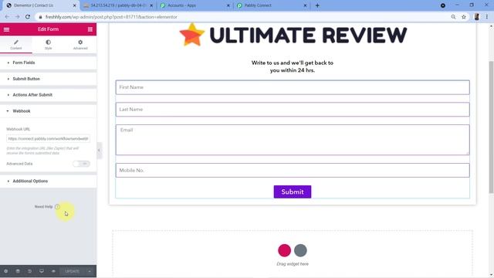The height and width of the screenshot is (278, 494).
Task: Toggle the Advanced Data switch
Action: 81,164
